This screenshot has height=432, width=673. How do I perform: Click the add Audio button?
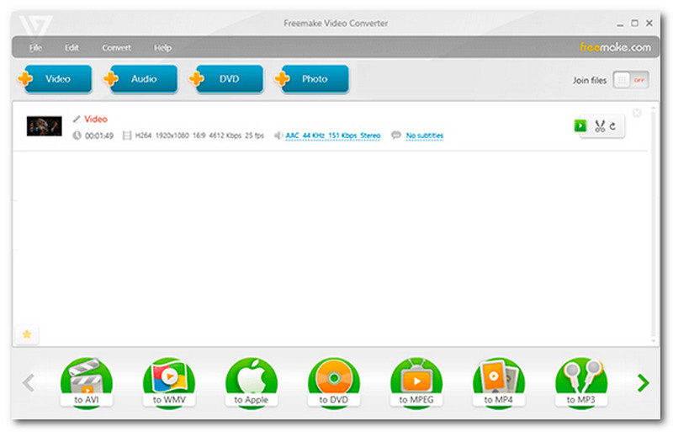click(140, 79)
